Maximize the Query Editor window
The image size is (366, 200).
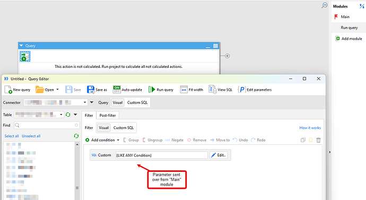(x=304, y=79)
